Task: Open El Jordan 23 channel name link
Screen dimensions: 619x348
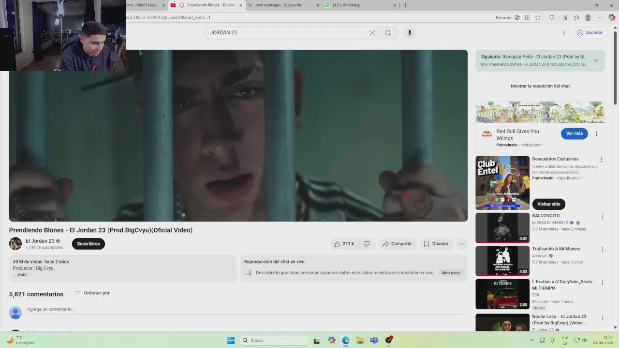Action: pos(40,241)
